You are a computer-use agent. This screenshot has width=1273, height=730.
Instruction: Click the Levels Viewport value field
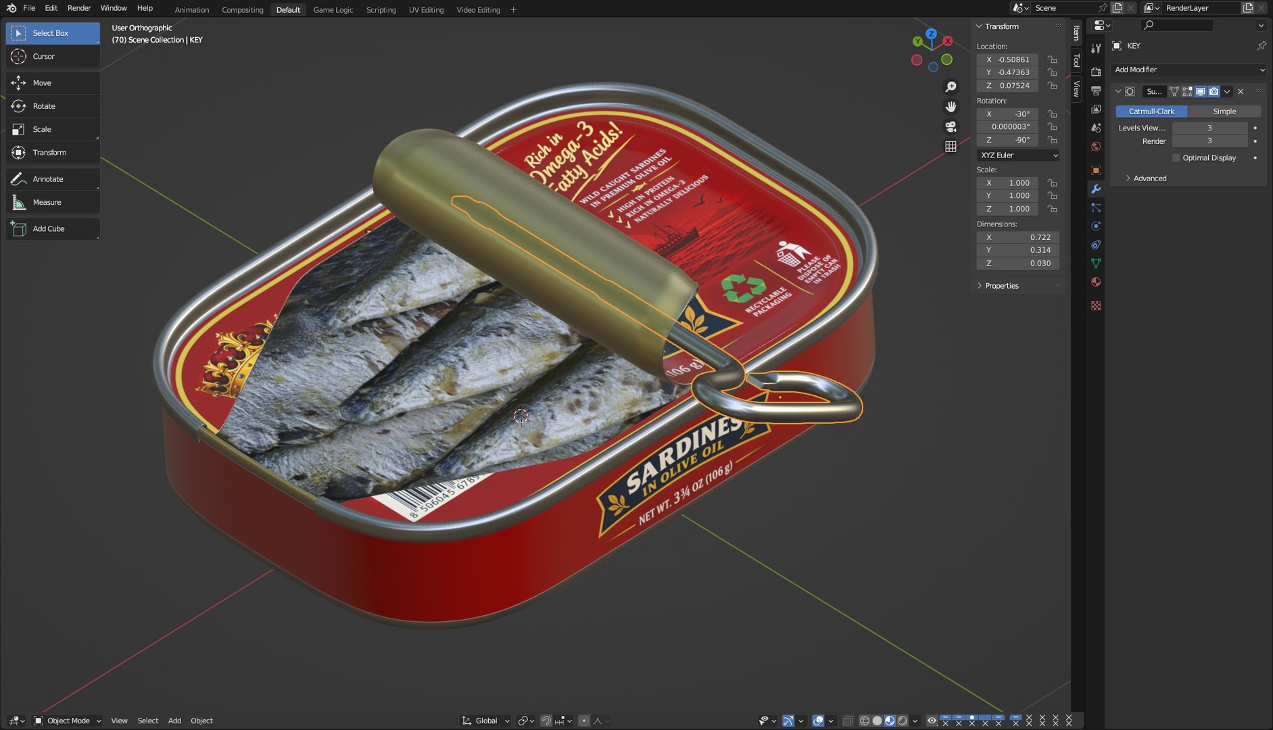(x=1209, y=128)
